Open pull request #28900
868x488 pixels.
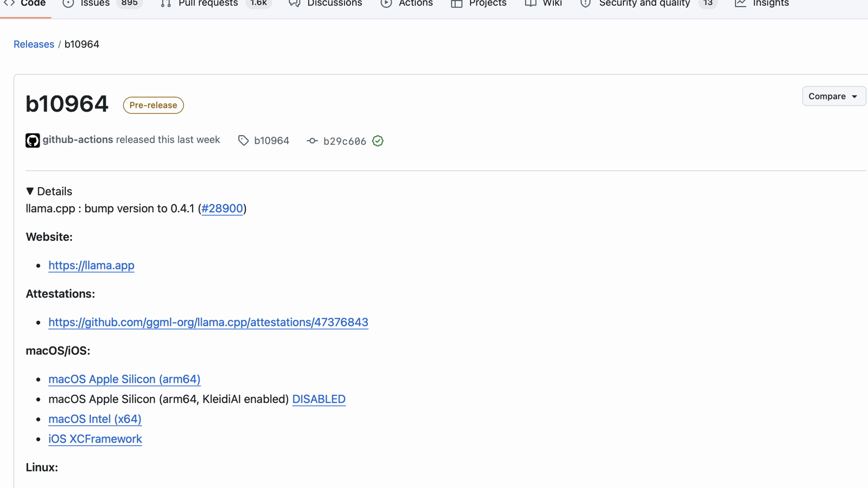[222, 209]
